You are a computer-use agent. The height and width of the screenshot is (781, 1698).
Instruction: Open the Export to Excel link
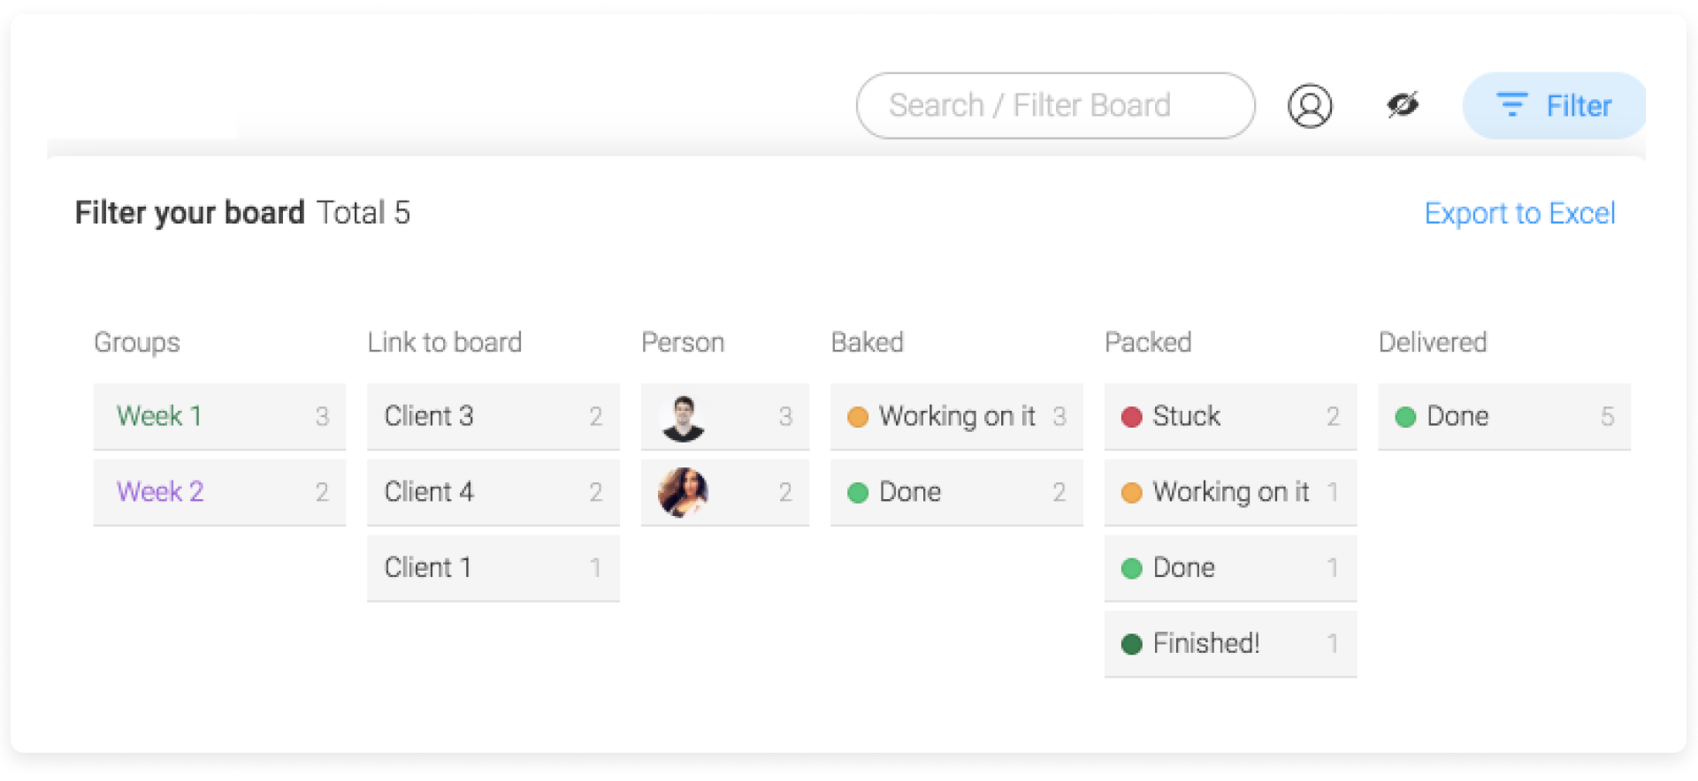coord(1519,213)
